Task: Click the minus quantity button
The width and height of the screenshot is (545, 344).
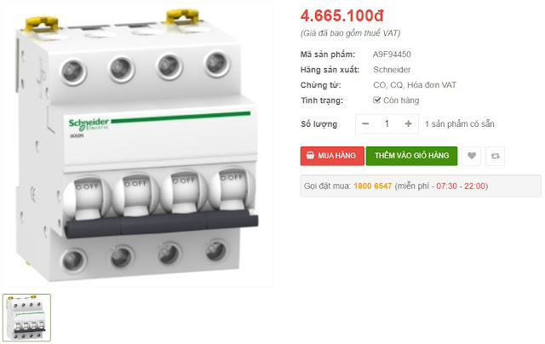Action: pyautogui.click(x=365, y=123)
